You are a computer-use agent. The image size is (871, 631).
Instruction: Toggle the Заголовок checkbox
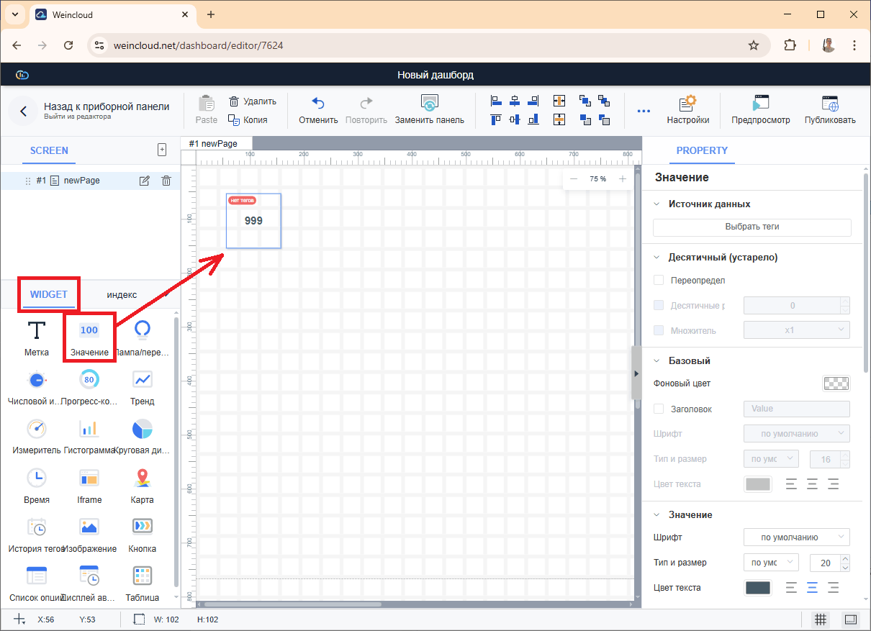659,409
